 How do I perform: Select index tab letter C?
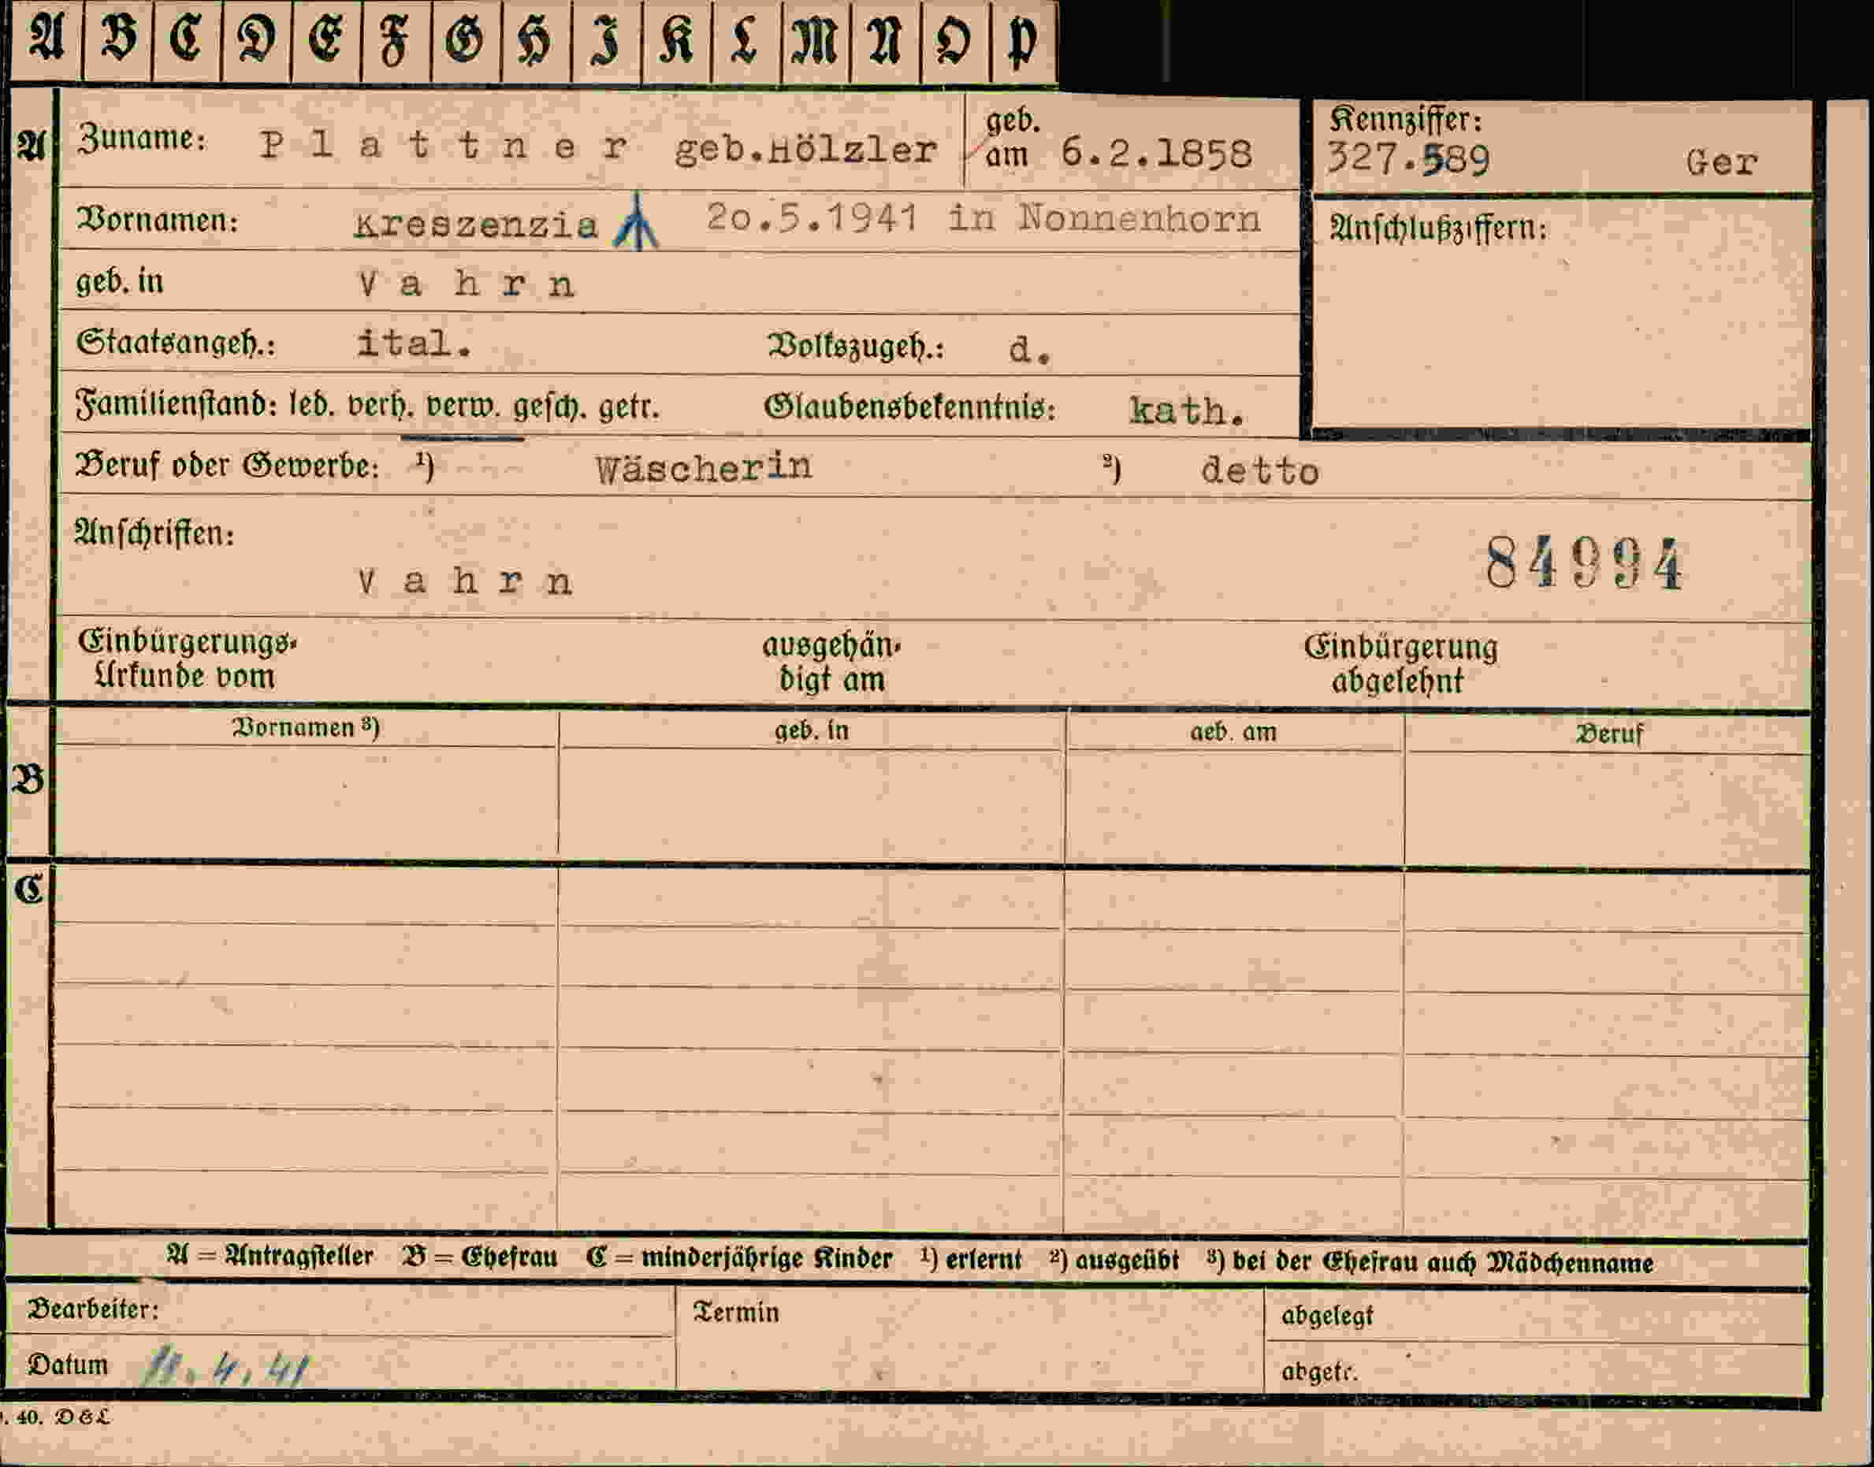coord(187,40)
